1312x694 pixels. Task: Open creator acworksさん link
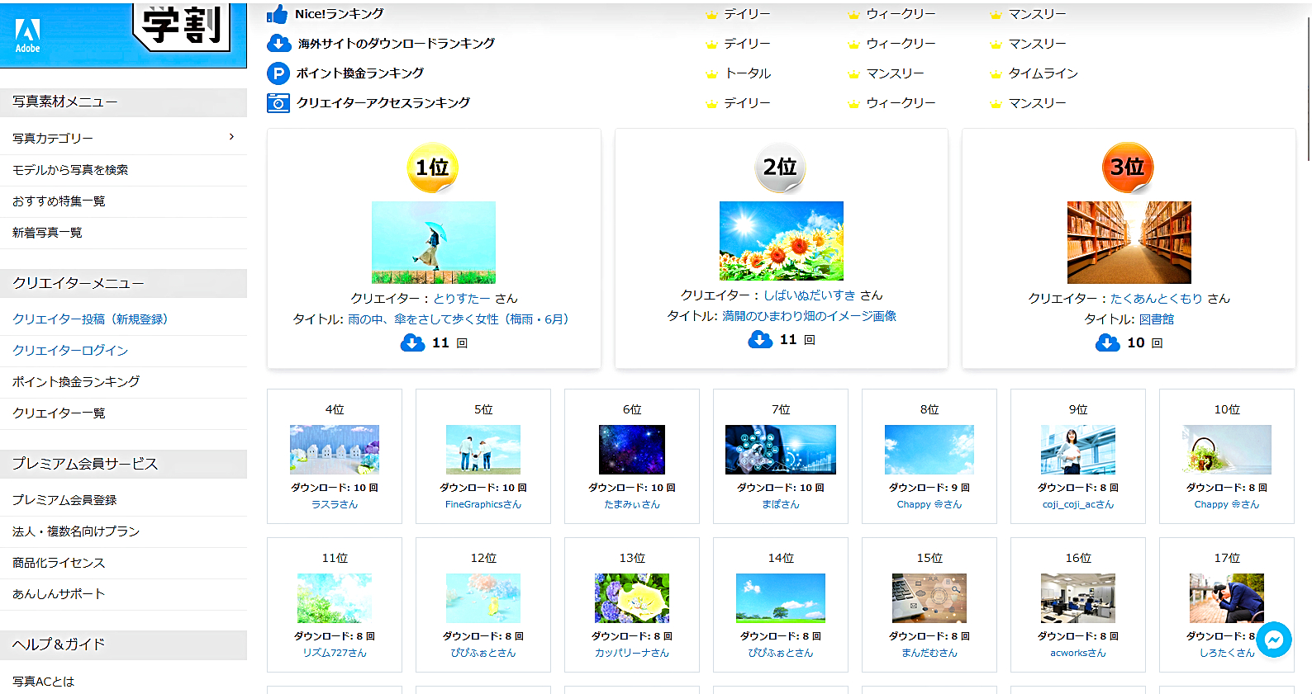pos(1078,653)
